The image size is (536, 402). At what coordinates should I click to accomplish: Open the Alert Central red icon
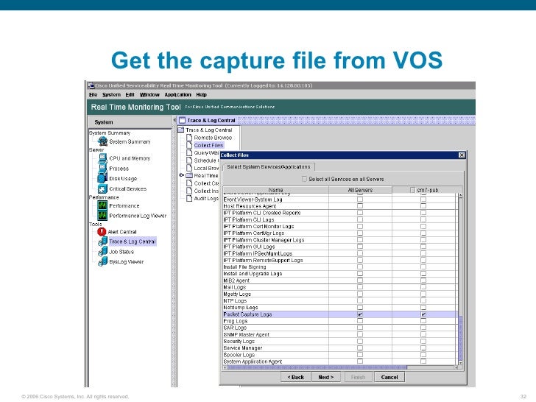102,232
